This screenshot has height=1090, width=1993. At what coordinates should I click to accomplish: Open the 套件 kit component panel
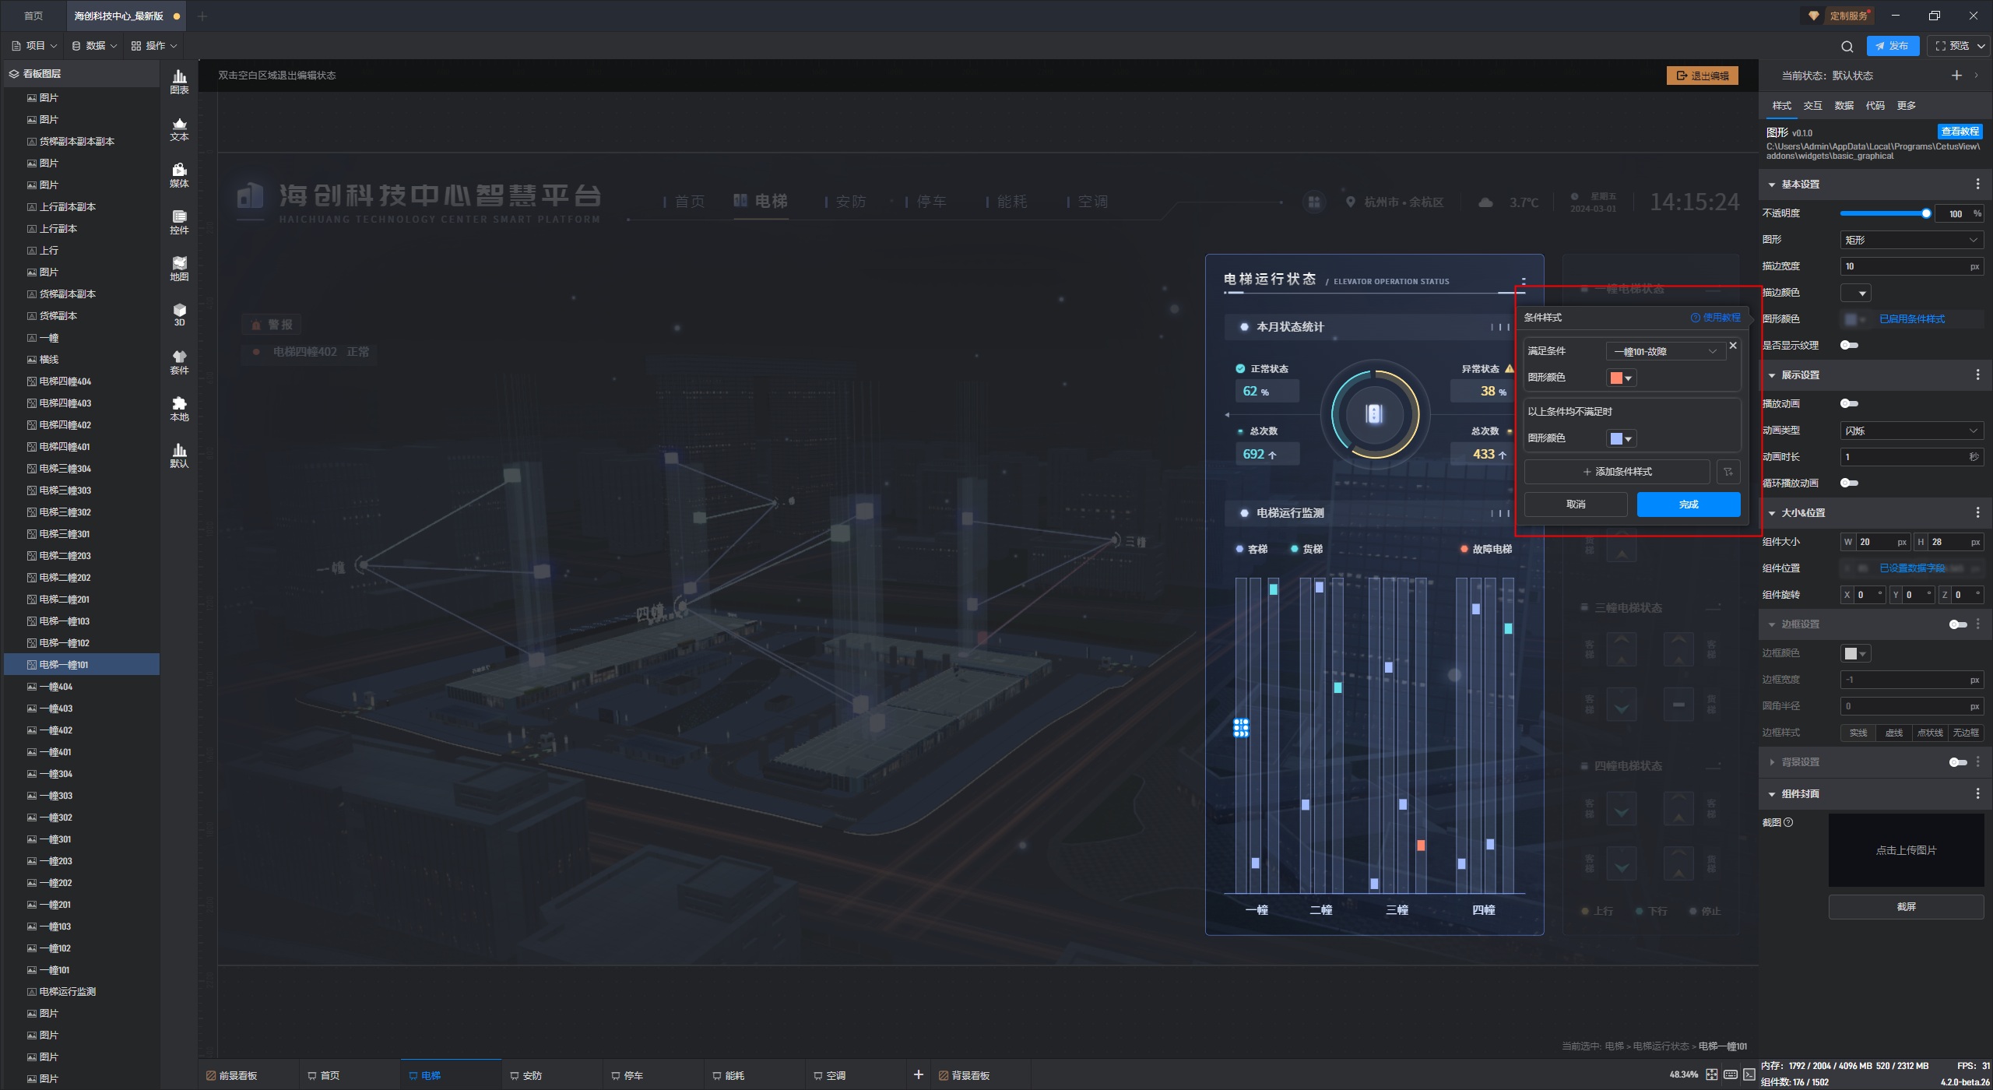(179, 361)
